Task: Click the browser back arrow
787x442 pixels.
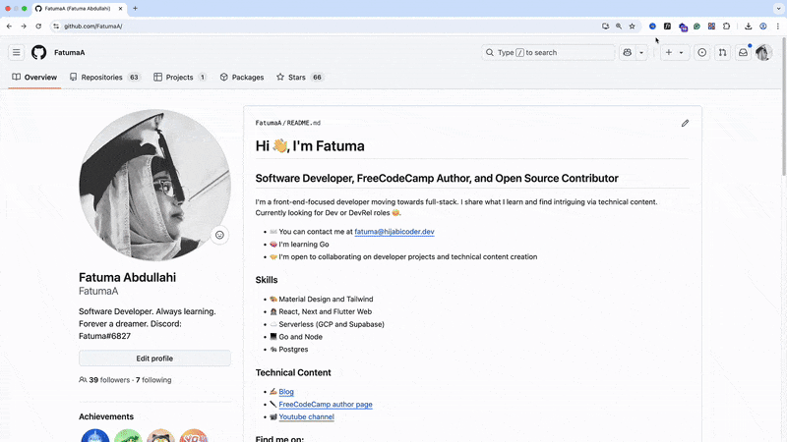Action: (9, 27)
